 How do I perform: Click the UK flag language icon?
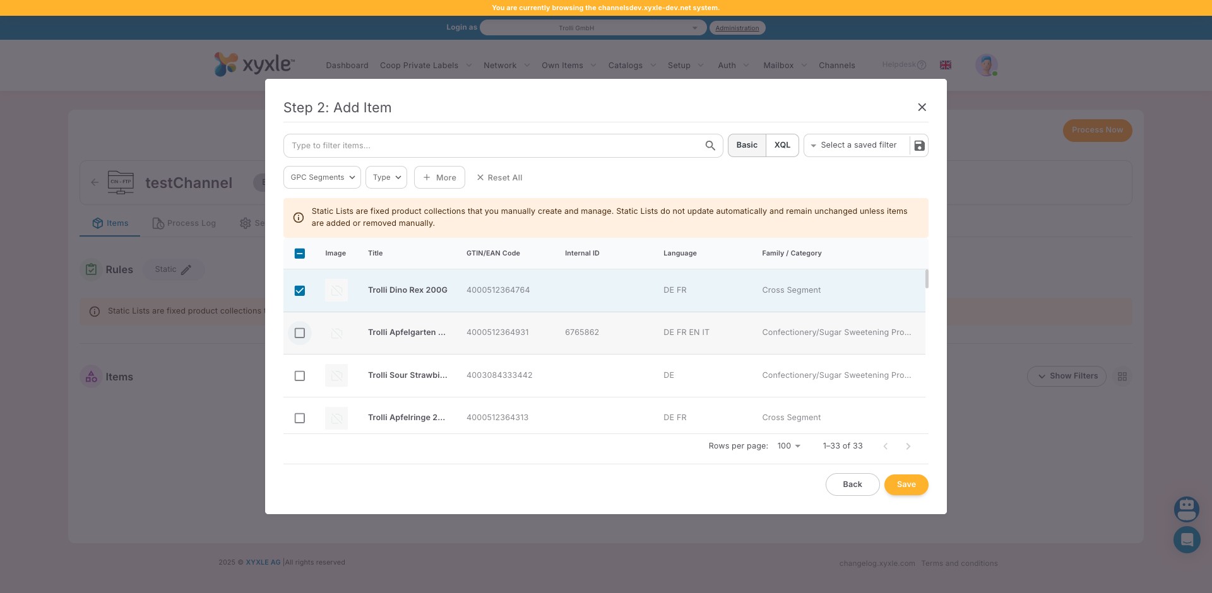click(x=945, y=65)
